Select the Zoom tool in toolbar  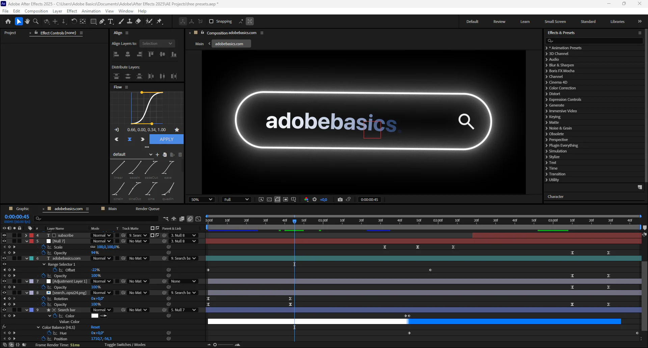click(36, 21)
